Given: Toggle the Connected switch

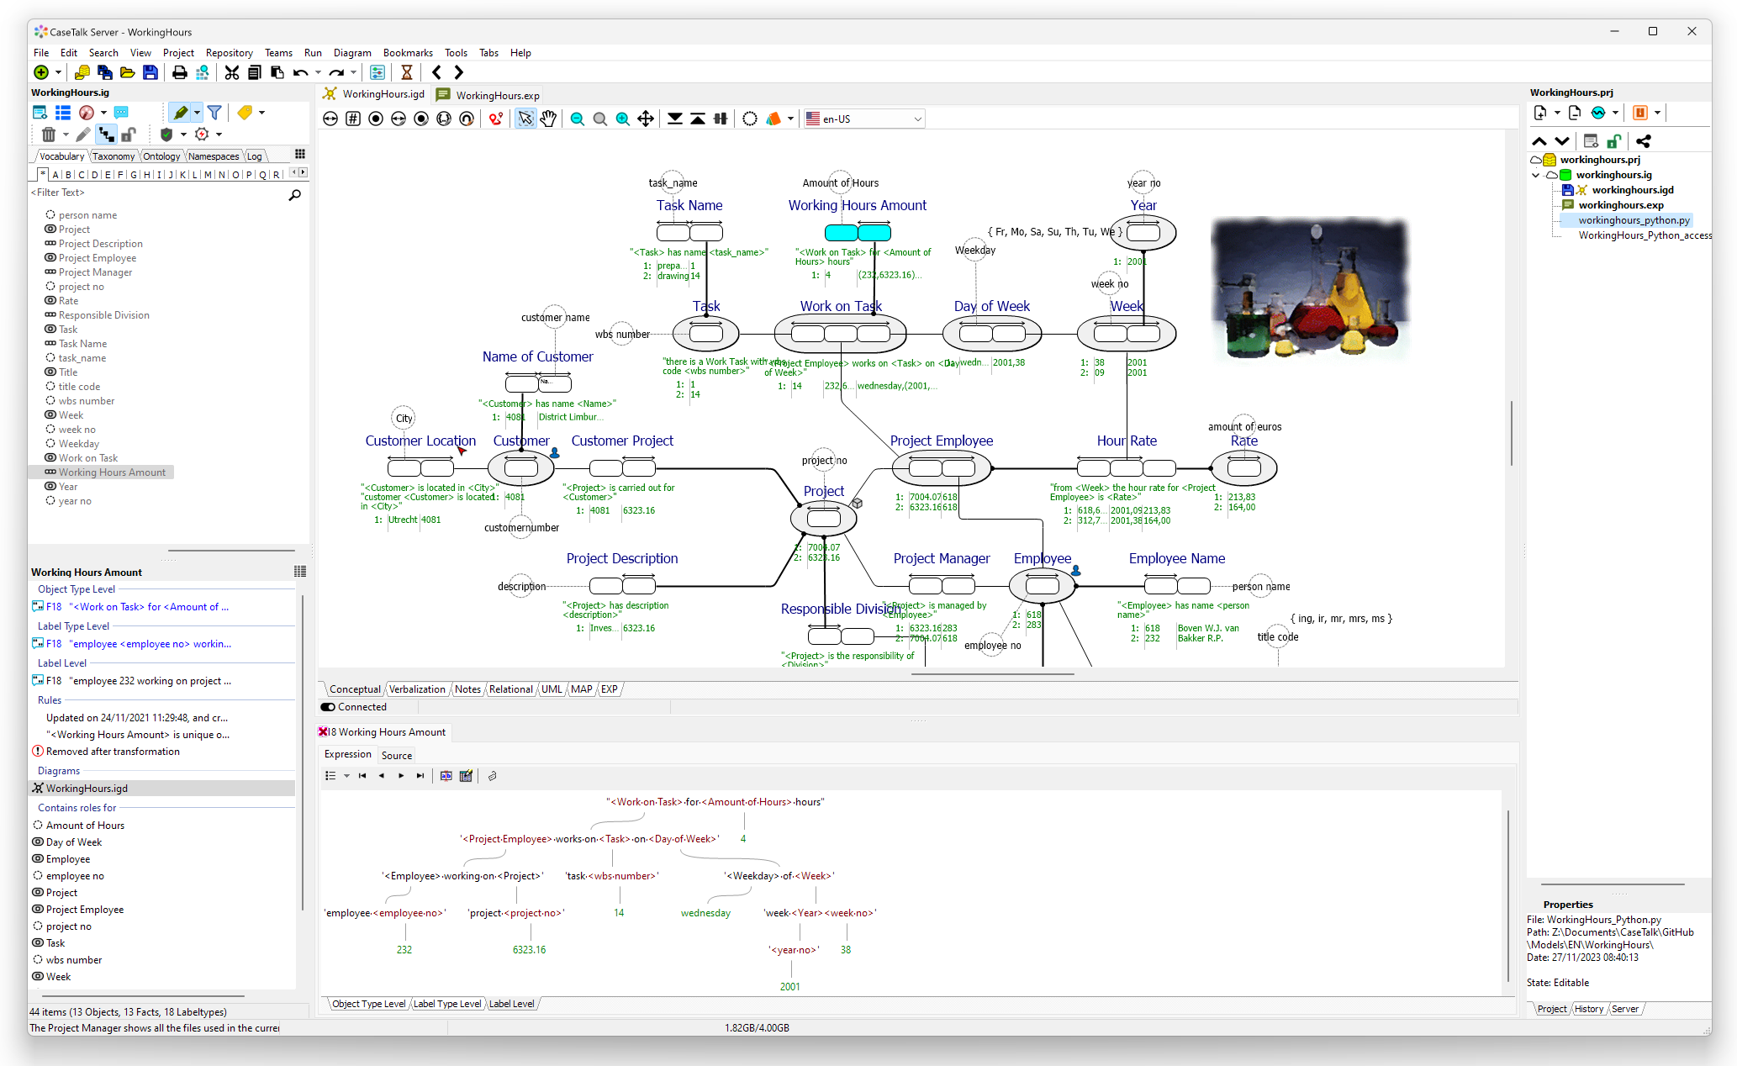Looking at the screenshot, I should (x=328, y=707).
